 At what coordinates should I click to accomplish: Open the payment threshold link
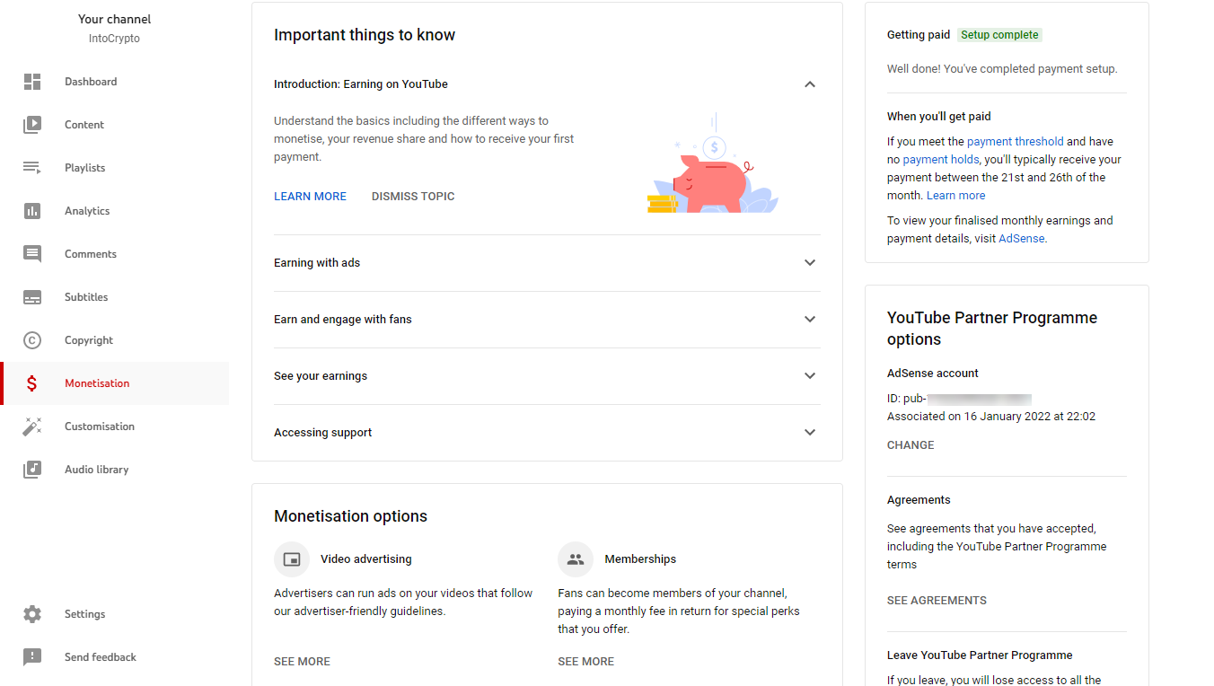(x=1015, y=142)
